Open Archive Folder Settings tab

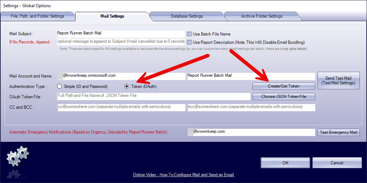pyautogui.click(x=261, y=16)
